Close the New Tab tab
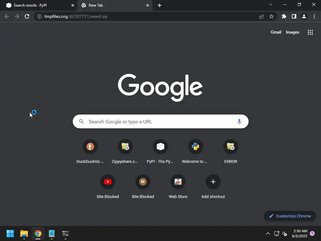This screenshot has height=241, width=321. click(148, 5)
